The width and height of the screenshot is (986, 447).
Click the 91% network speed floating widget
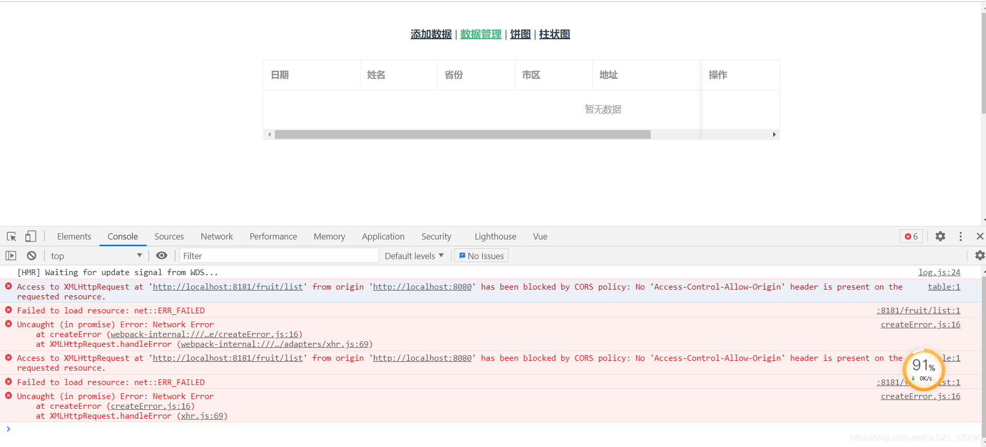coord(924,370)
